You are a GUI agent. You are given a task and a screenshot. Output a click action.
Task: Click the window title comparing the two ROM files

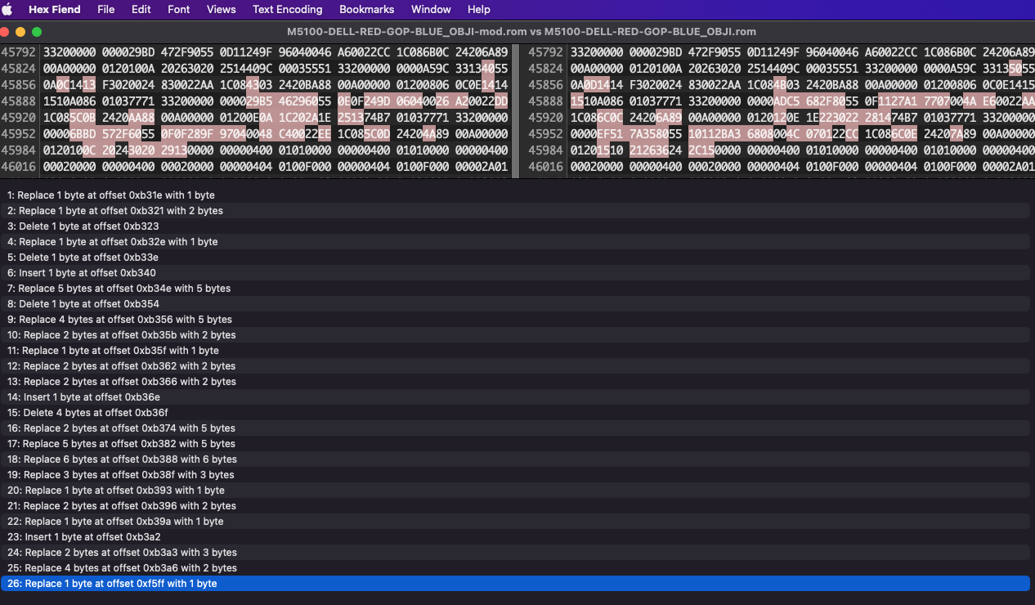click(521, 32)
